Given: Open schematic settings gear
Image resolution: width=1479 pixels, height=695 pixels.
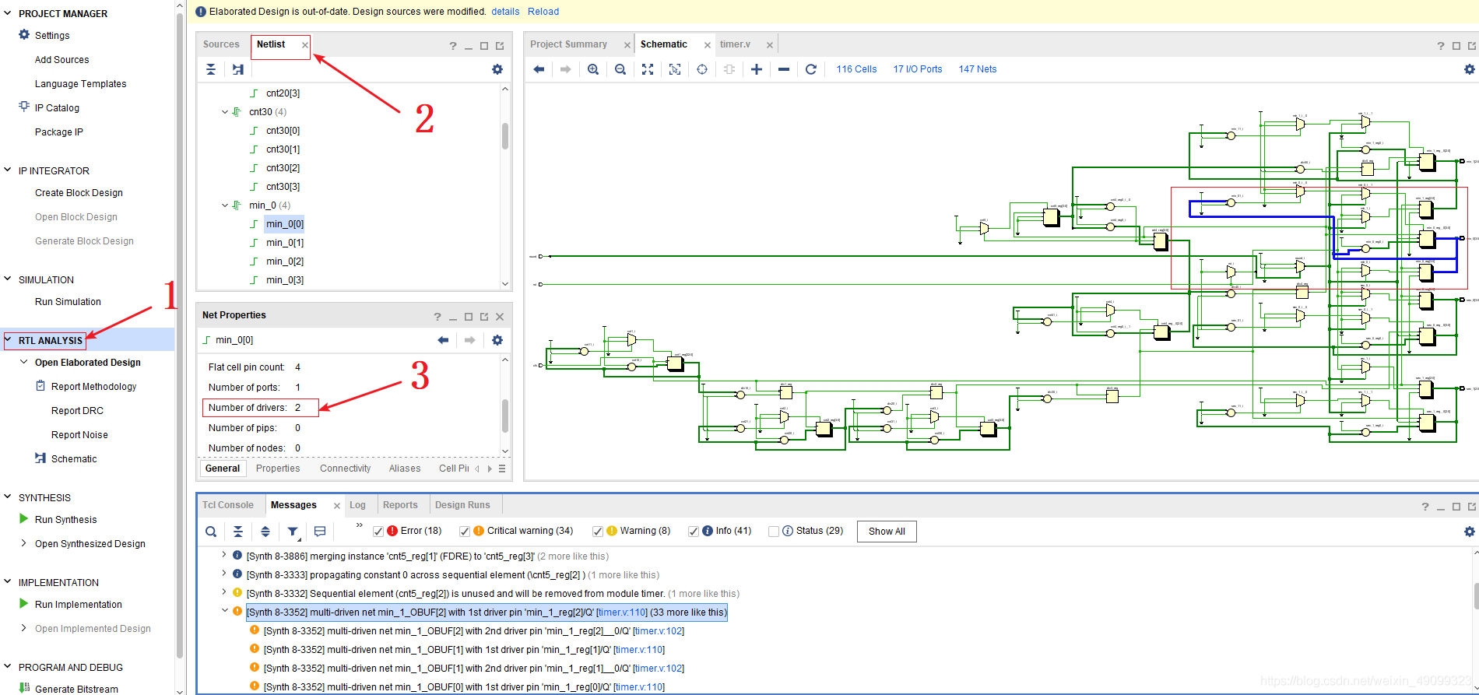Looking at the screenshot, I should tap(1469, 69).
